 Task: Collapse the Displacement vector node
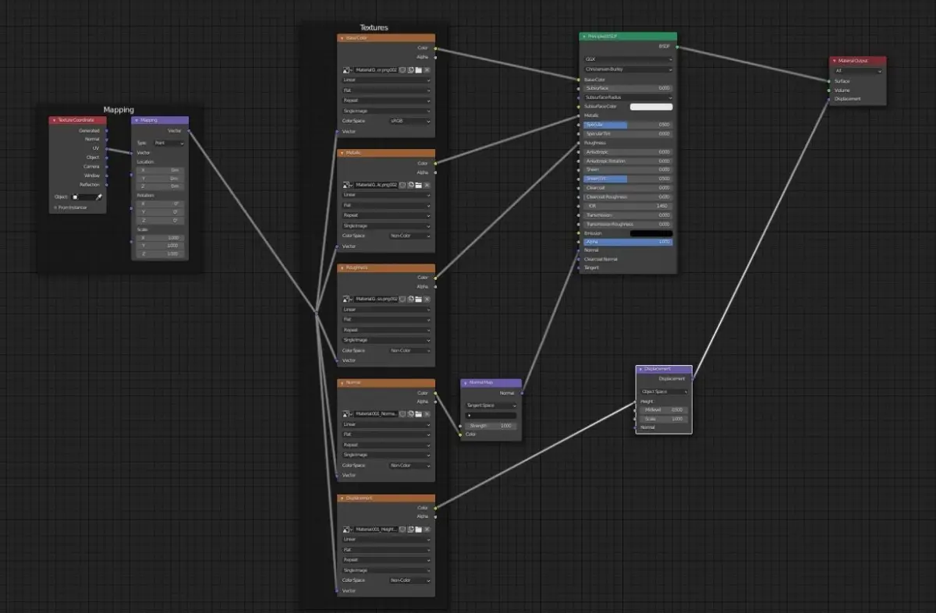640,369
